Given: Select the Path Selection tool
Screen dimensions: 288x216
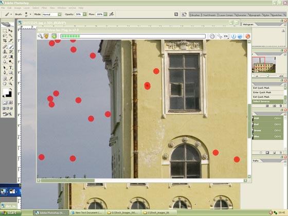Looking at the screenshot, I should (5, 67).
